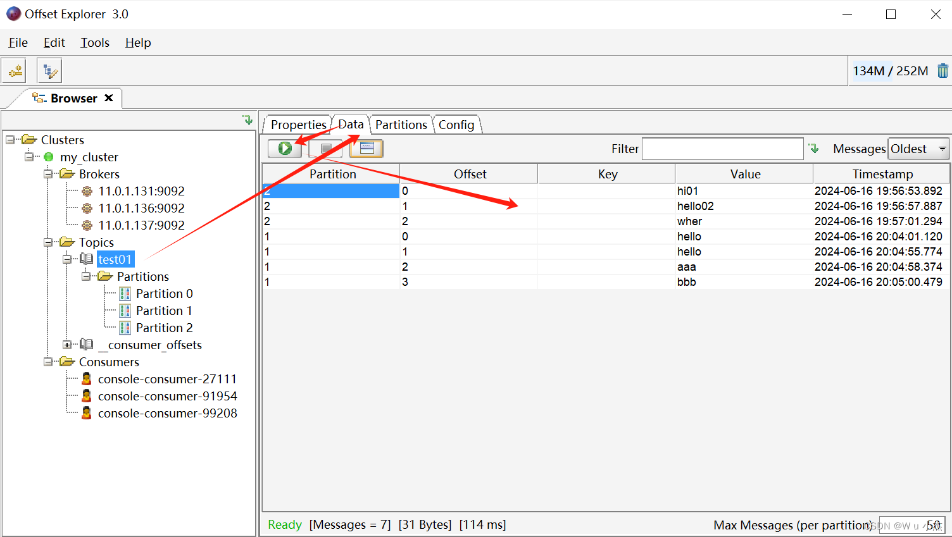Click the 134M / 252M memory indicator
Viewport: 952px width, 537px height.
(891, 71)
